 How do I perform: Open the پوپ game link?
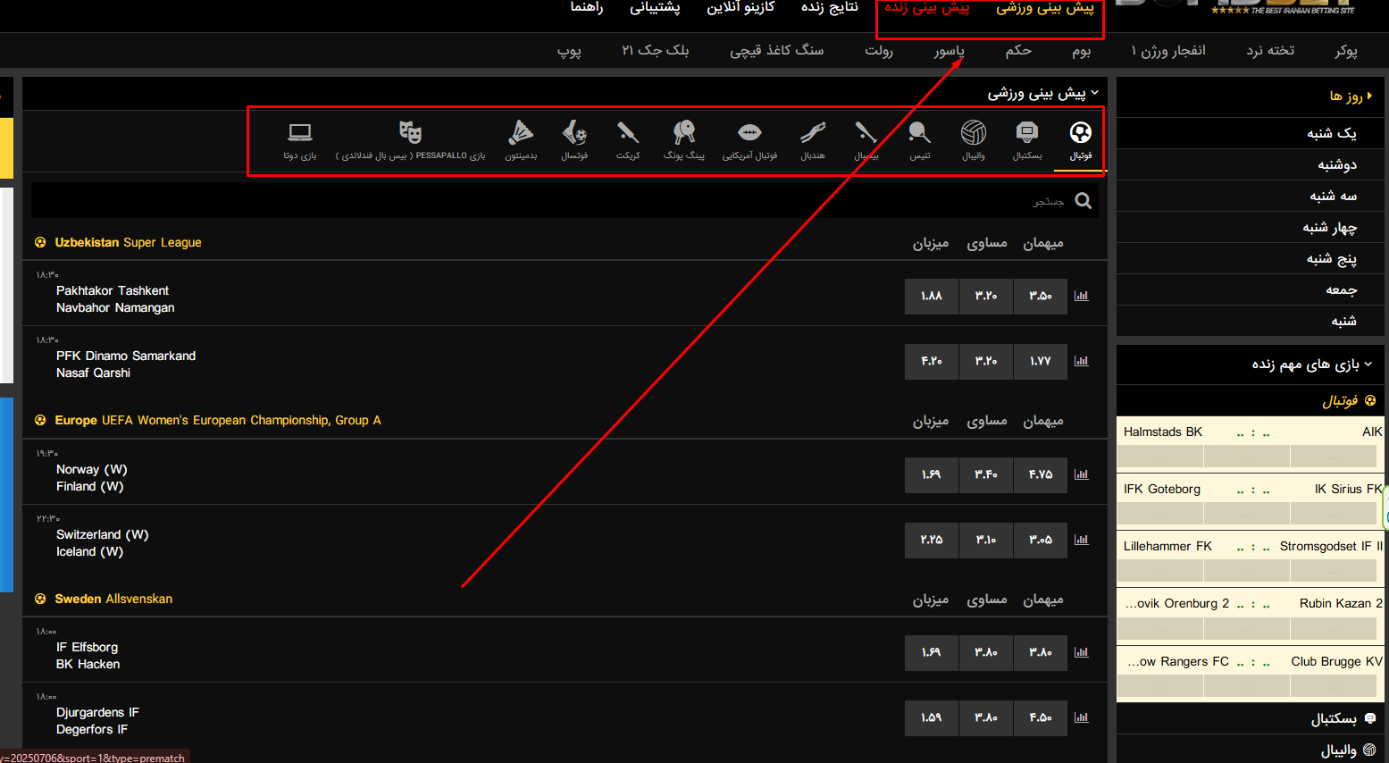pos(569,51)
